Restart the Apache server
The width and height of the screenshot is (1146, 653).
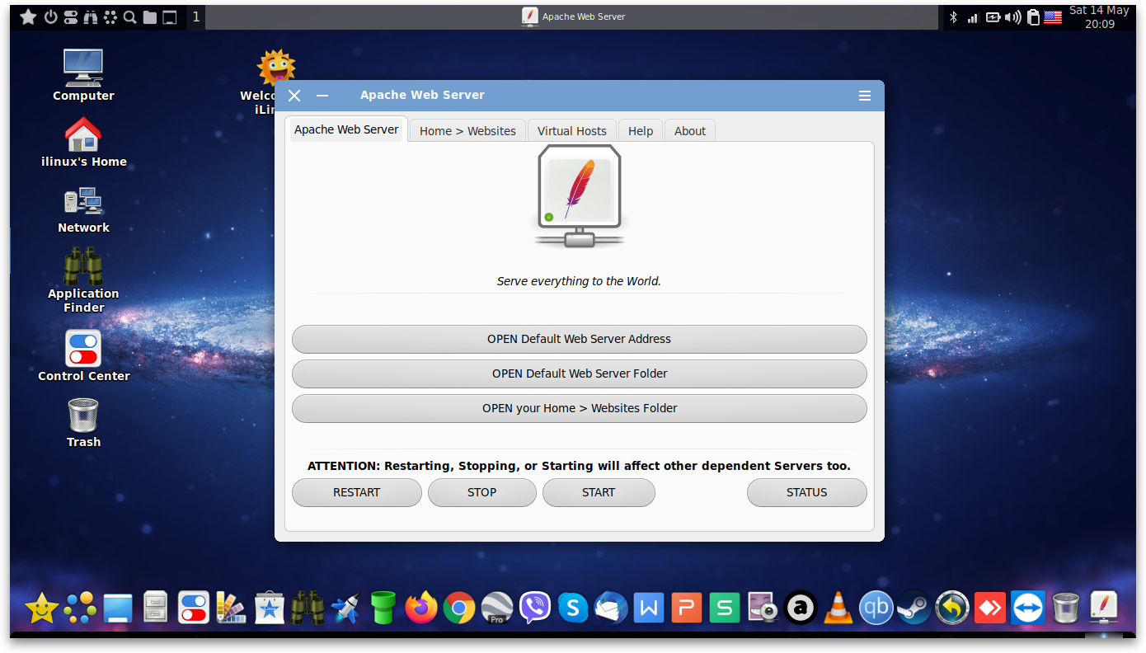click(356, 492)
